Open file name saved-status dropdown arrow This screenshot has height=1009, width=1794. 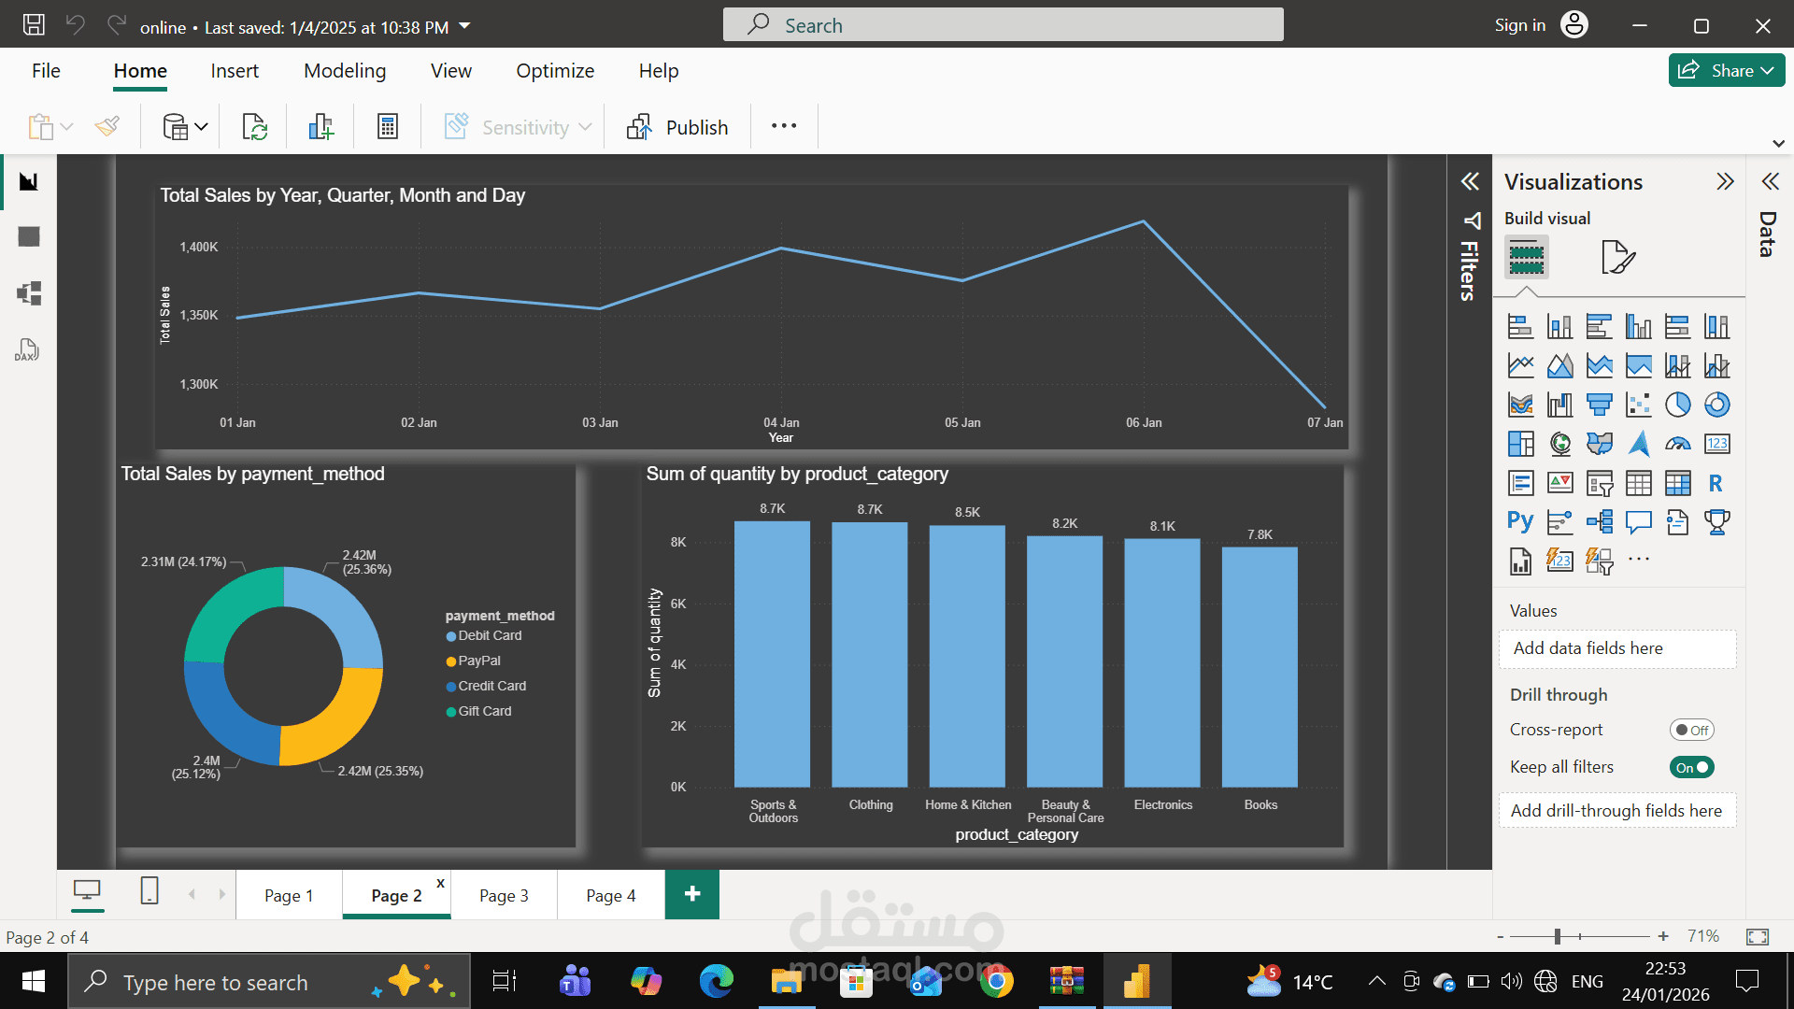pyautogui.click(x=465, y=26)
